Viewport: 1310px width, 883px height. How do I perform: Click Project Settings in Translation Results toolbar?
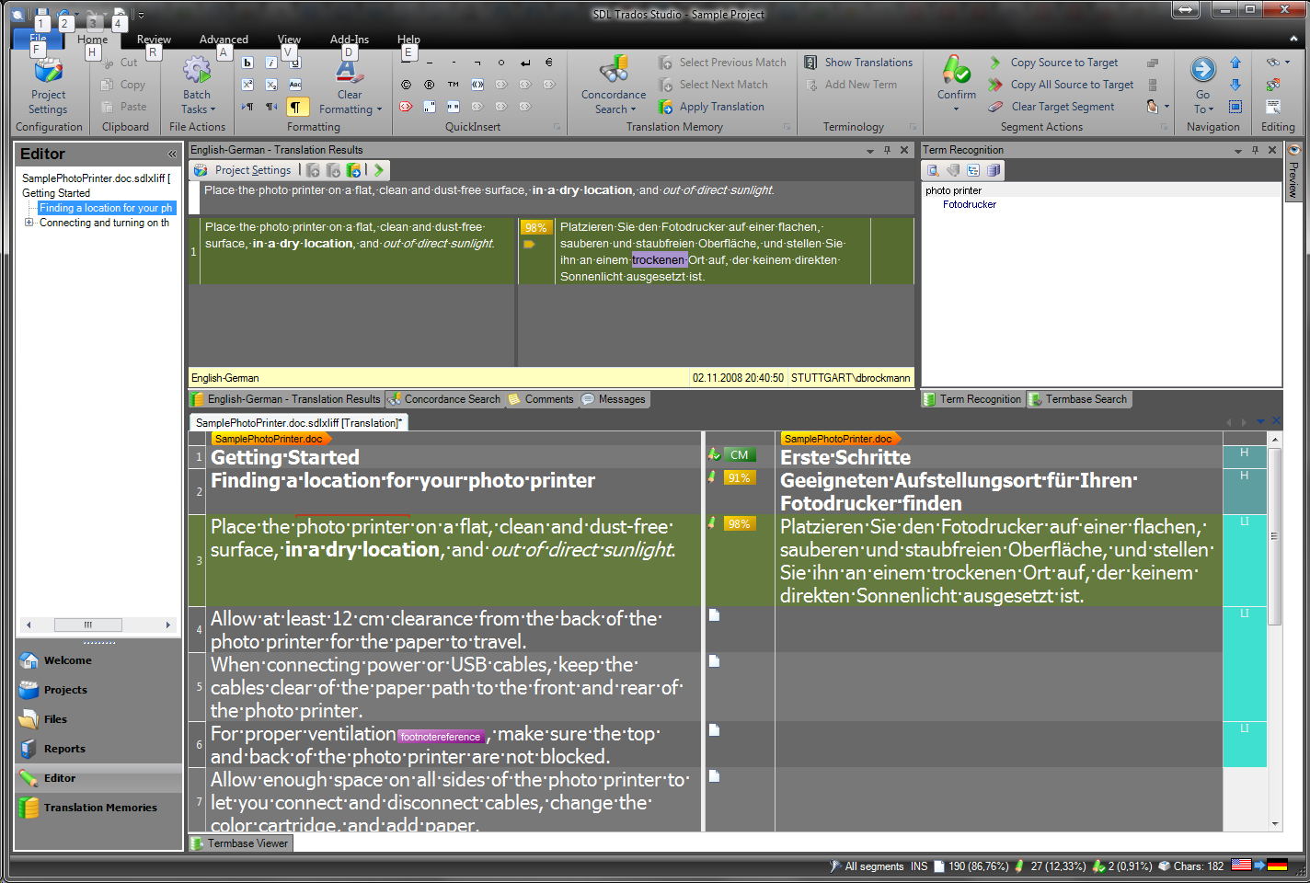[243, 170]
